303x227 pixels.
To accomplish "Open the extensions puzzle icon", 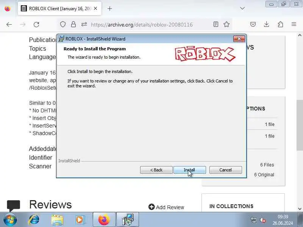I will [x=280, y=24].
